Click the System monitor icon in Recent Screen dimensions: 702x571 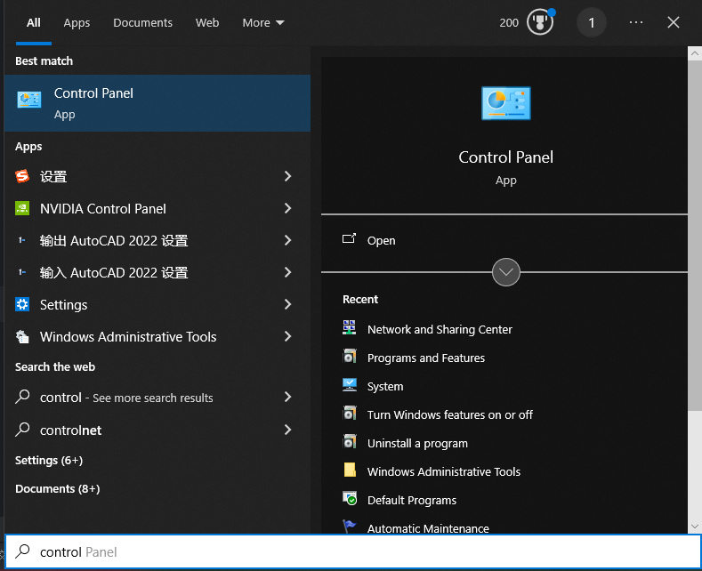click(349, 385)
